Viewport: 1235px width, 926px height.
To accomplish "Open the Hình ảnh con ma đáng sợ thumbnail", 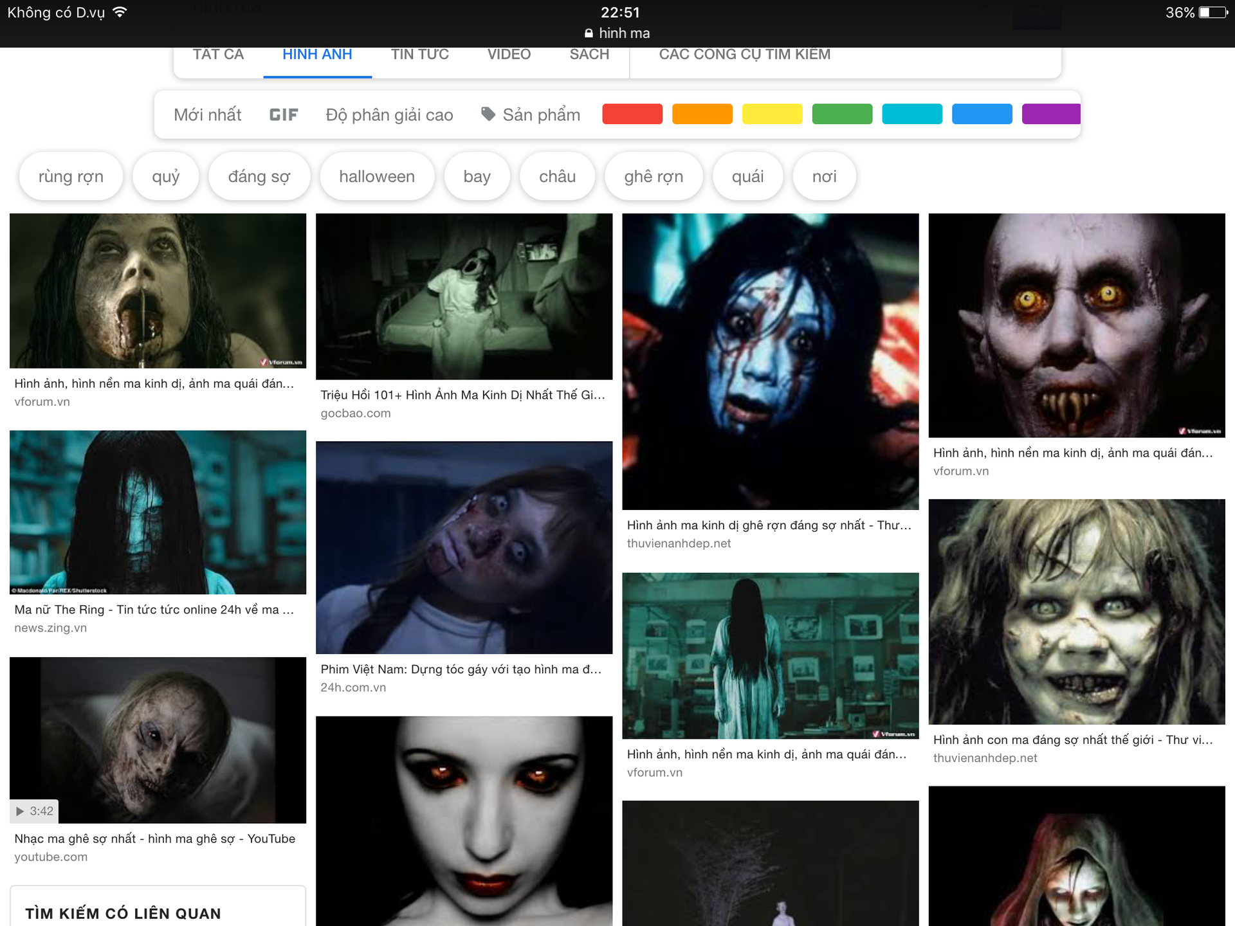I will [x=1077, y=612].
